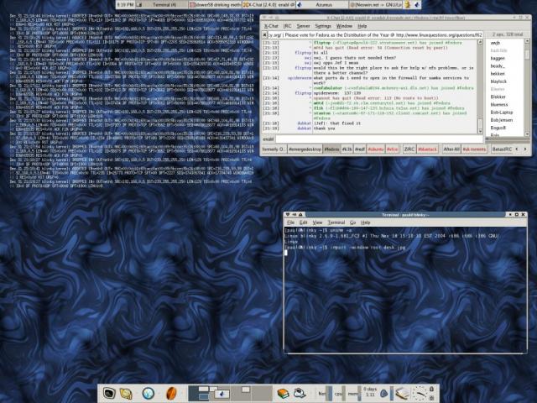Click the time display in top panel
This screenshot has width=537, height=403.
(125, 4)
